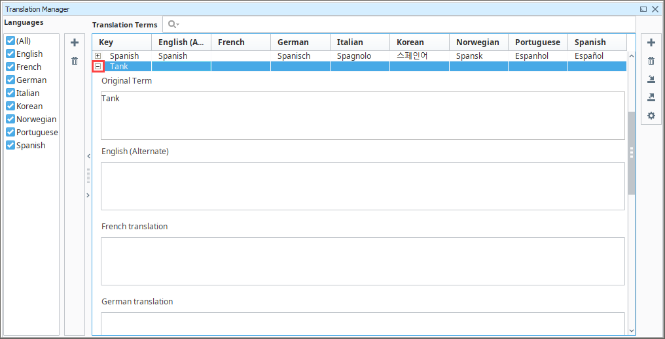This screenshot has width=665, height=339.
Task: Close the Translation Manager panel
Action: tap(655, 9)
